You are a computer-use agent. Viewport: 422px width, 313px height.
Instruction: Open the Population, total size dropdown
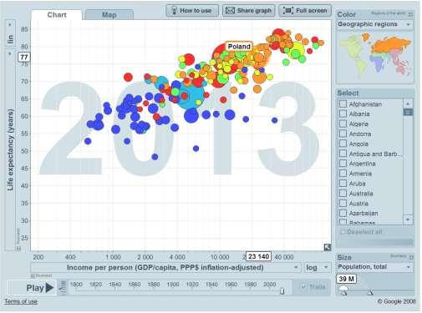click(375, 267)
